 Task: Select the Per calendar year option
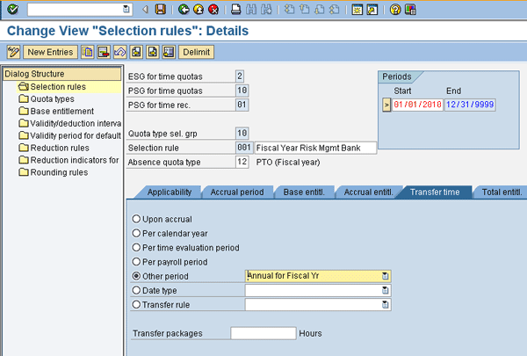[135, 233]
